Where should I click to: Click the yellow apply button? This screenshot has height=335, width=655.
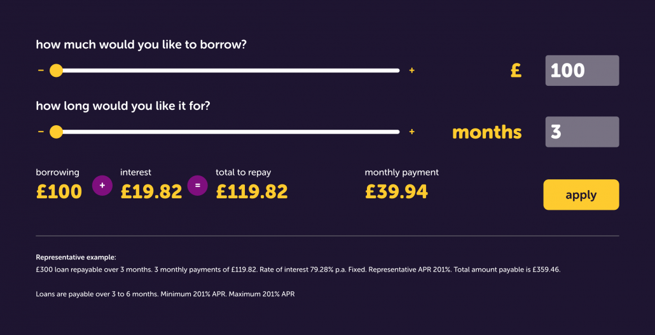click(581, 195)
